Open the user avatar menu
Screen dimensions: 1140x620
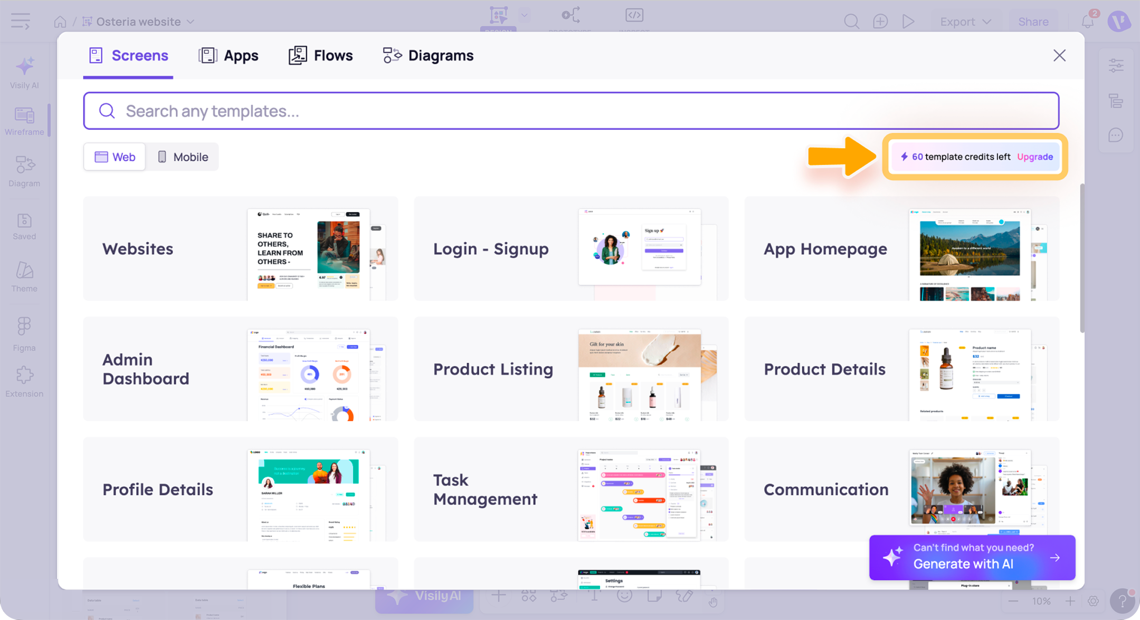click(x=1119, y=22)
